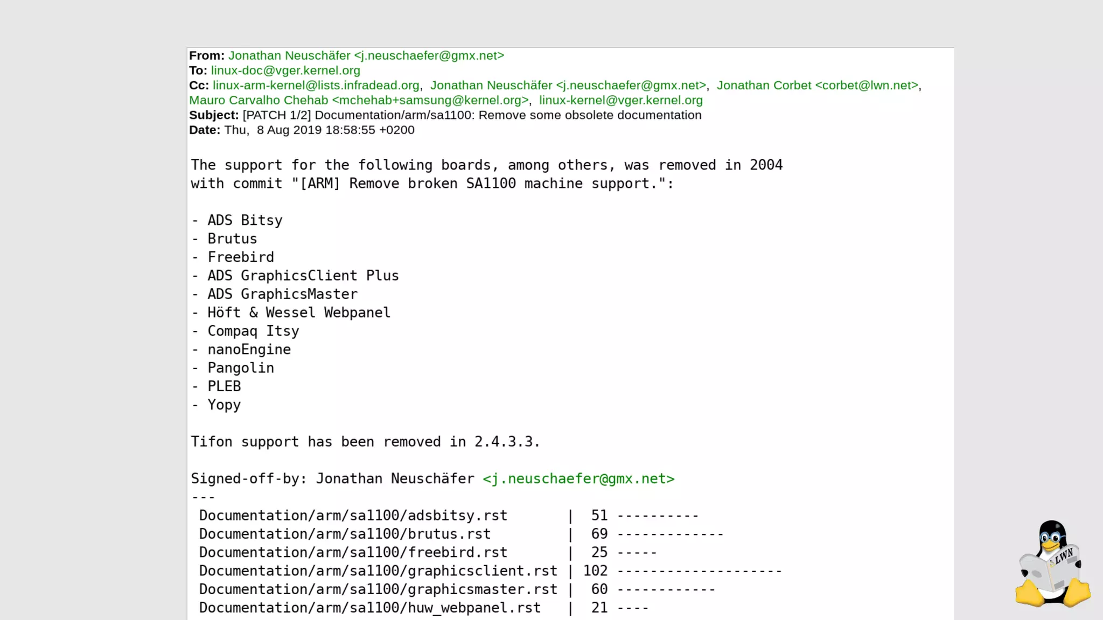Click the ADS GraphicsClient Plus list item

tap(303, 276)
